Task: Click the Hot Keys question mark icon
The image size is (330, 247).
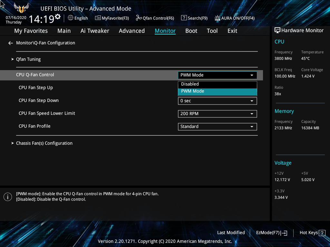Action: click(x=322, y=233)
